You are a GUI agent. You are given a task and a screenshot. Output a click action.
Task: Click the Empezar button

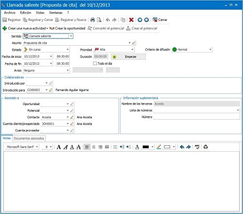pos(128,57)
